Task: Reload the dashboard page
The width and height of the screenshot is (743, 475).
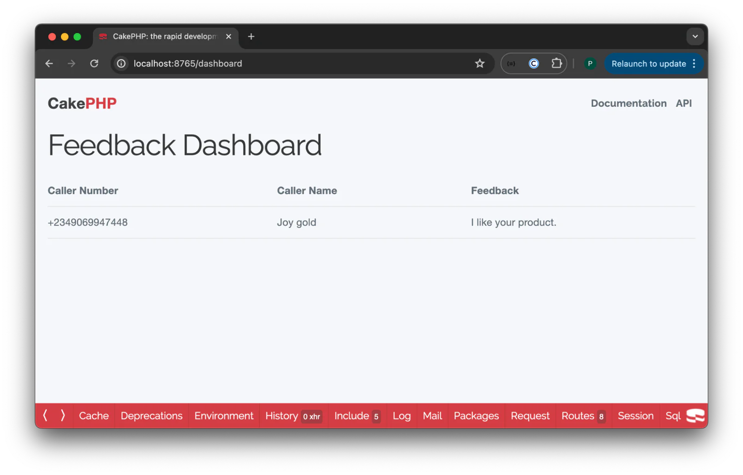Action: (94, 64)
